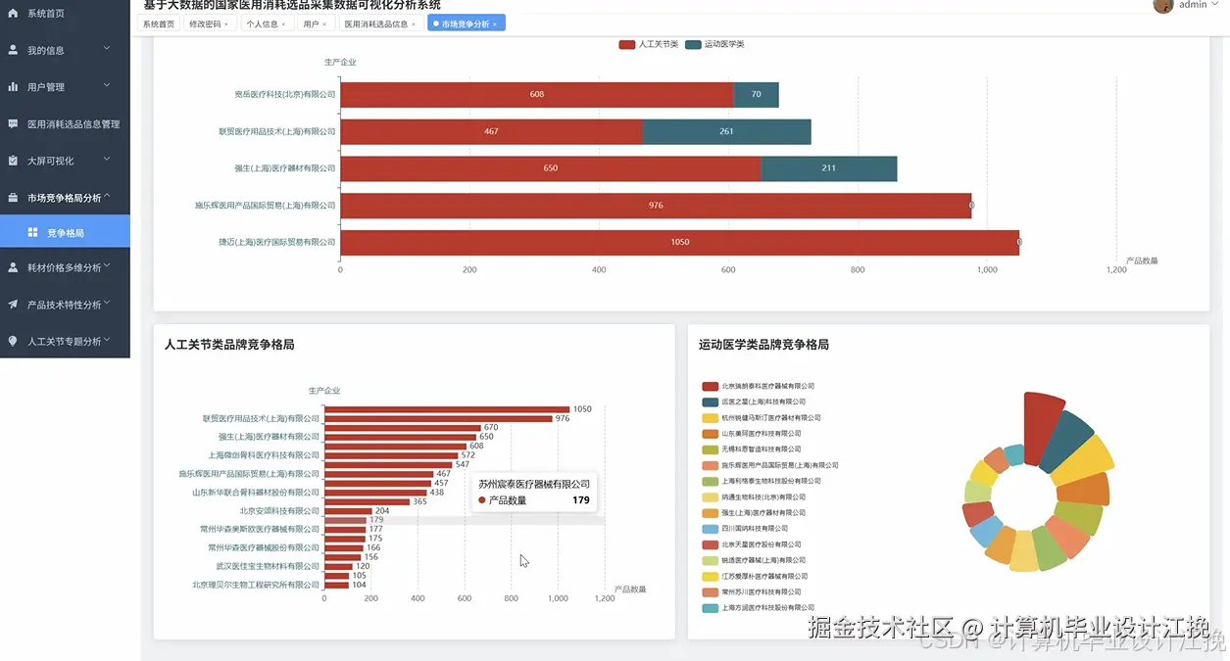Expand the 耗材价格多维分析 sidebar section
The width and height of the screenshot is (1230, 661).
(x=64, y=266)
